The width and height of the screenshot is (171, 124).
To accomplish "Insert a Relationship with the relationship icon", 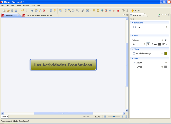I will [114, 10].
